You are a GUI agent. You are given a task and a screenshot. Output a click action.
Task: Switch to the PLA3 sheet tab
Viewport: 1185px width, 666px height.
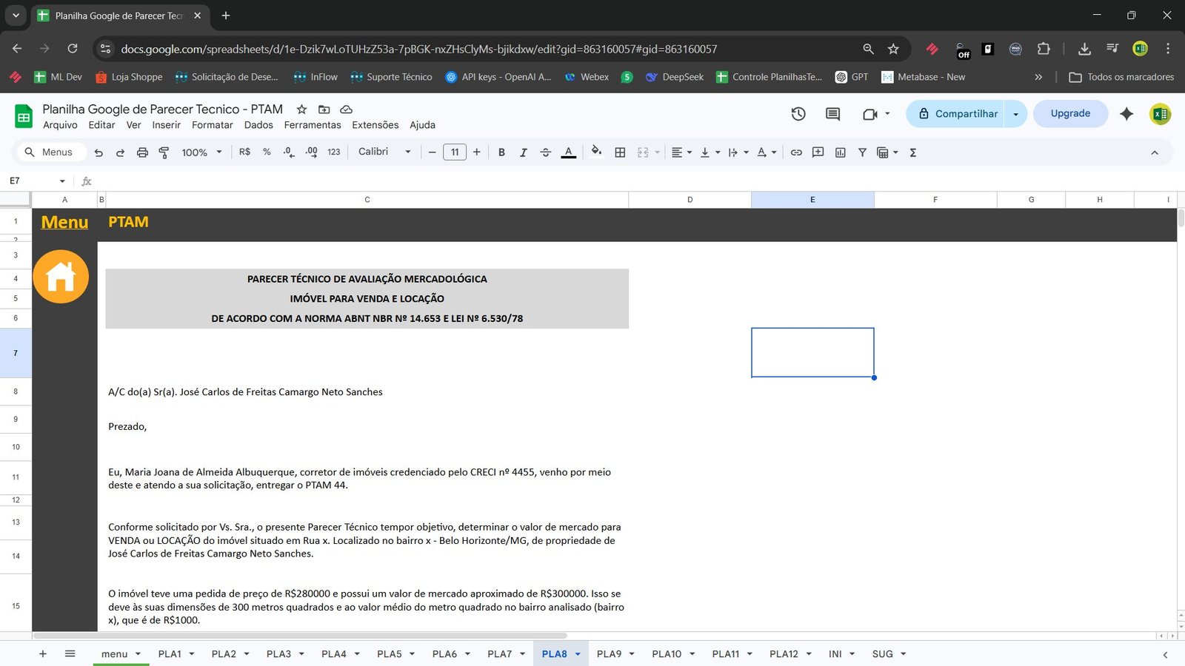point(279,653)
